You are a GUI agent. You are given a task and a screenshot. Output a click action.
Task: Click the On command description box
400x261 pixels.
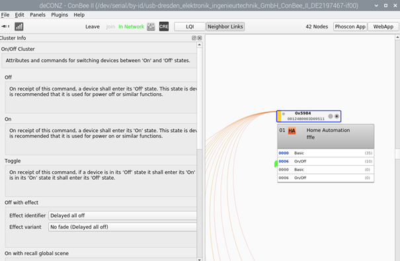(101, 139)
